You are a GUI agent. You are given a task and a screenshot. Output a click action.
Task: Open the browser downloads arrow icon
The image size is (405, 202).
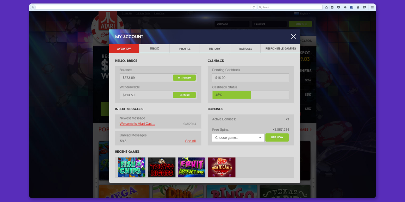pos(345,7)
